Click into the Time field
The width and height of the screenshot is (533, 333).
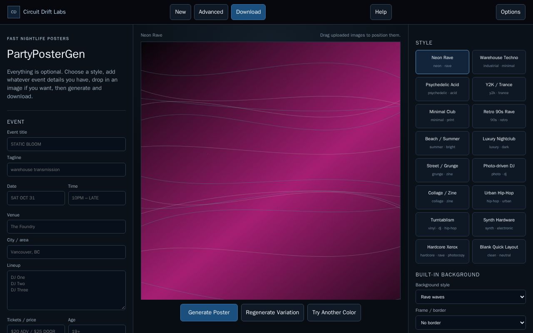click(97, 198)
